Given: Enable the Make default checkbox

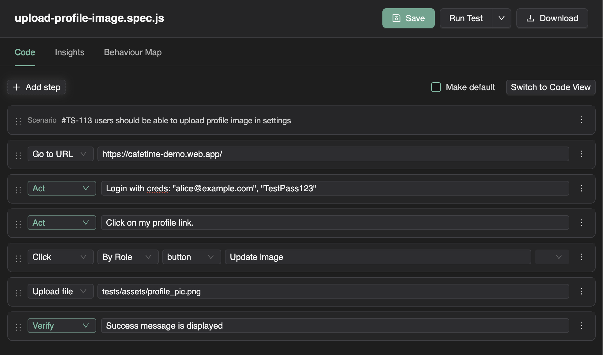Looking at the screenshot, I should pos(435,87).
